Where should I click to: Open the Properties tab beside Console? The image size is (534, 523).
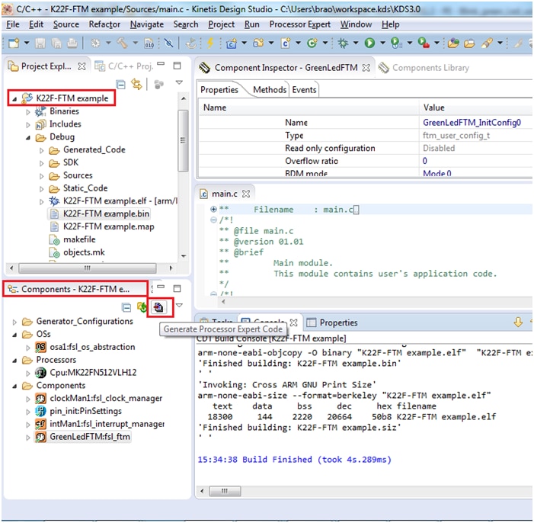[x=332, y=322]
